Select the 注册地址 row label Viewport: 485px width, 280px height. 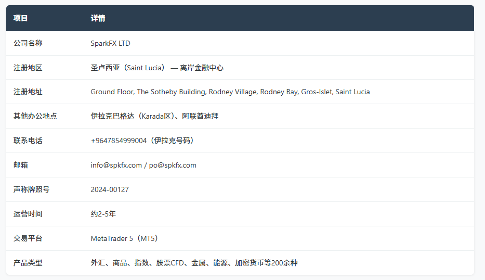point(28,92)
